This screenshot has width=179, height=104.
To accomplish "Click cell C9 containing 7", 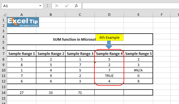I will [80, 65].
